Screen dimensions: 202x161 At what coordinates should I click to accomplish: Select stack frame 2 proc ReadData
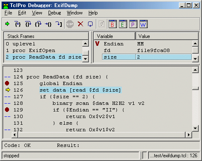tap(44, 57)
